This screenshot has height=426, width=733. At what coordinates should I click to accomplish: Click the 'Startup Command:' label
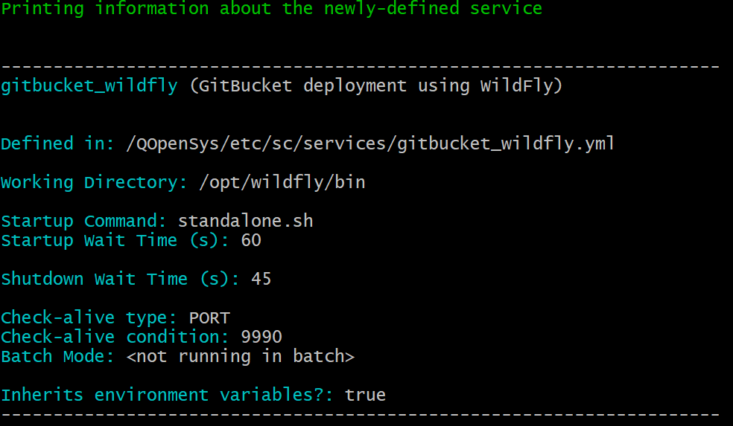click(84, 221)
